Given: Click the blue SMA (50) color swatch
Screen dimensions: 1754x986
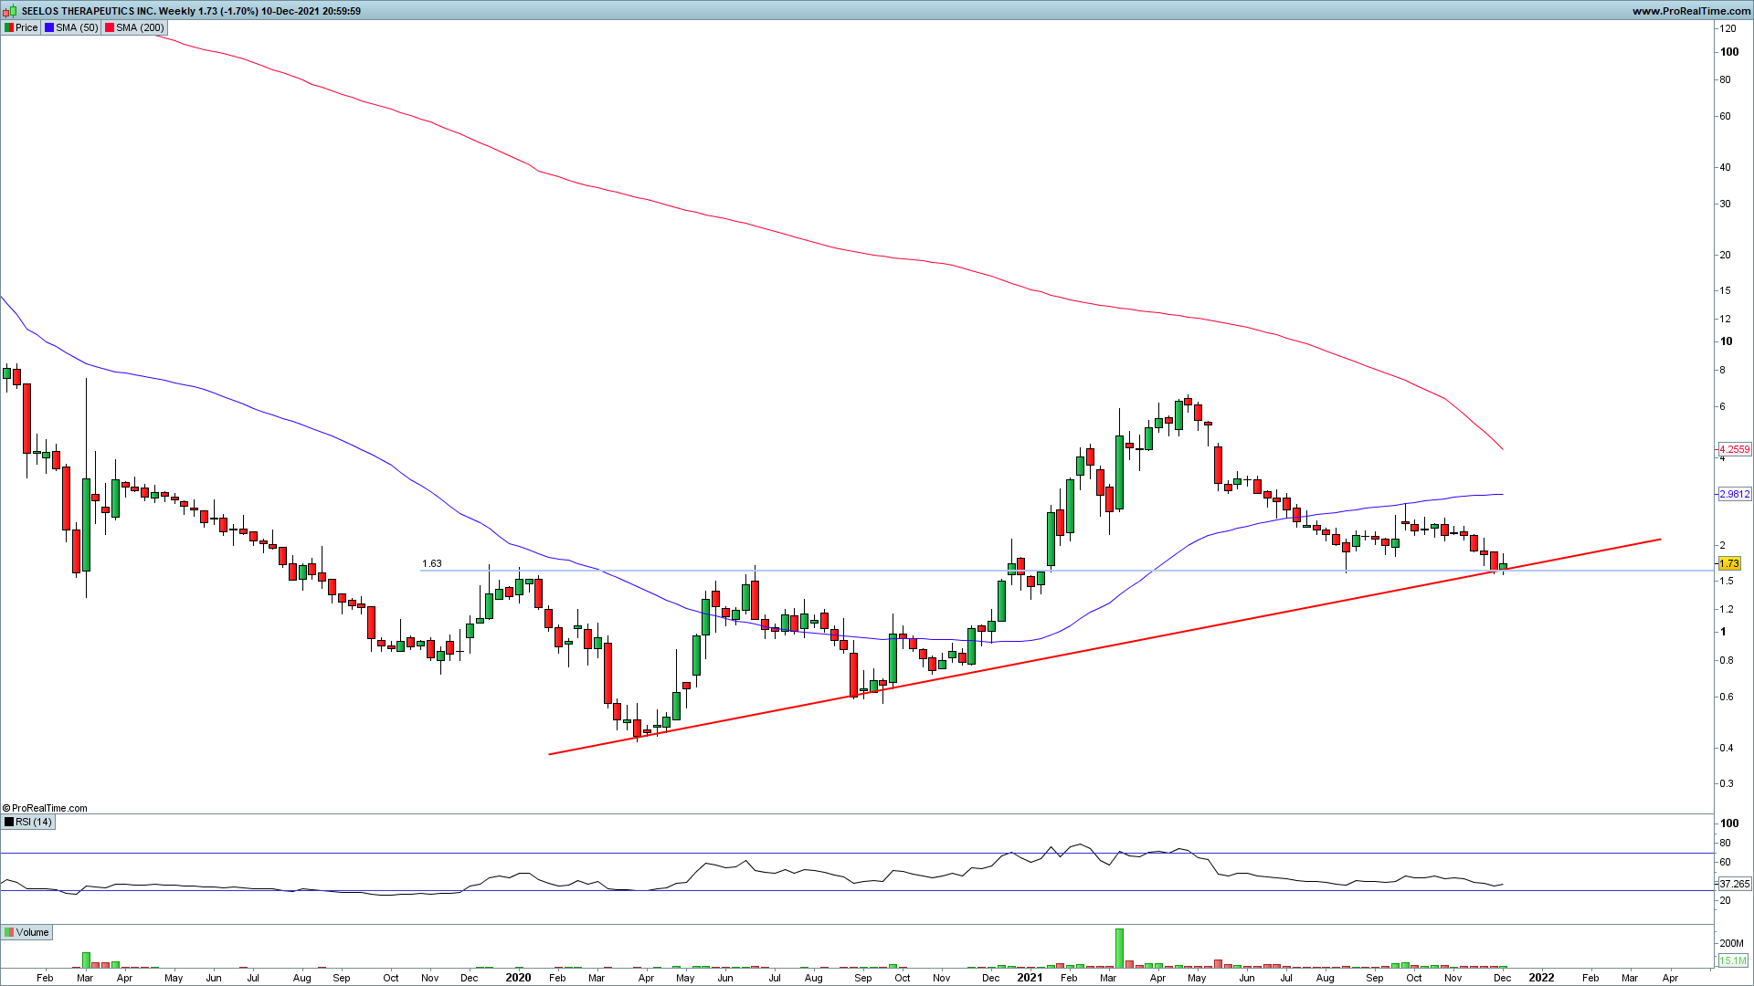Looking at the screenshot, I should click(49, 27).
